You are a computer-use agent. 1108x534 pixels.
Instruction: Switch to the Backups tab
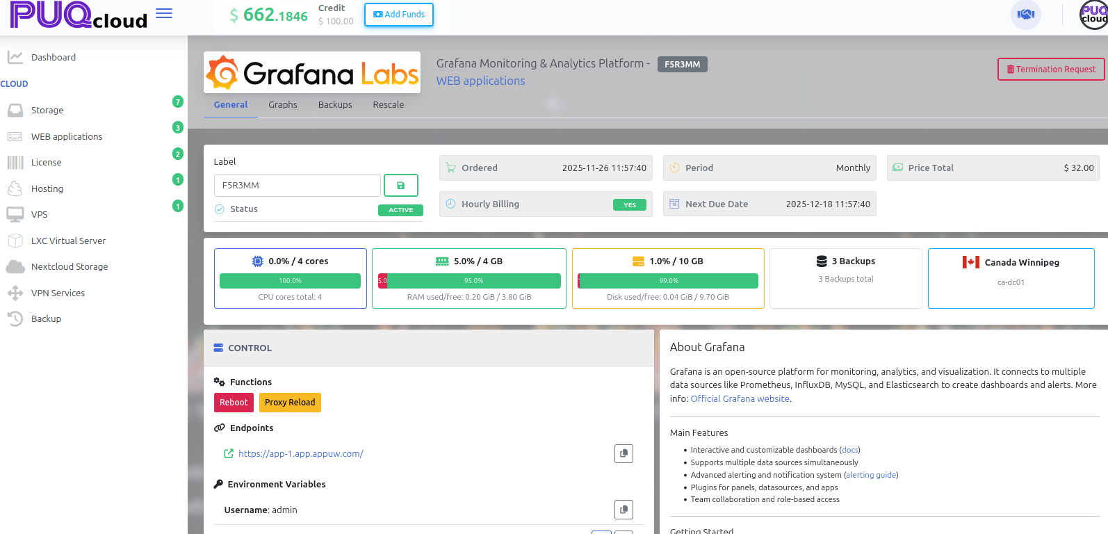(334, 105)
